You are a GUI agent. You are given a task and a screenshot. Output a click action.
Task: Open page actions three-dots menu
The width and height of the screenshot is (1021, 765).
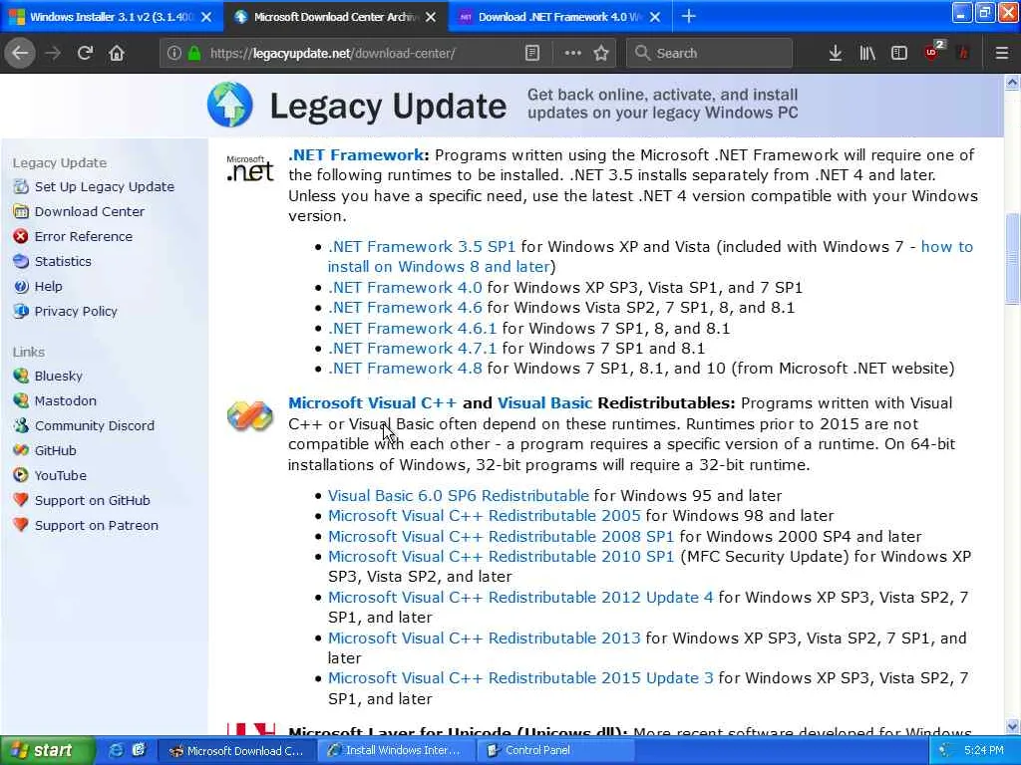[572, 53]
